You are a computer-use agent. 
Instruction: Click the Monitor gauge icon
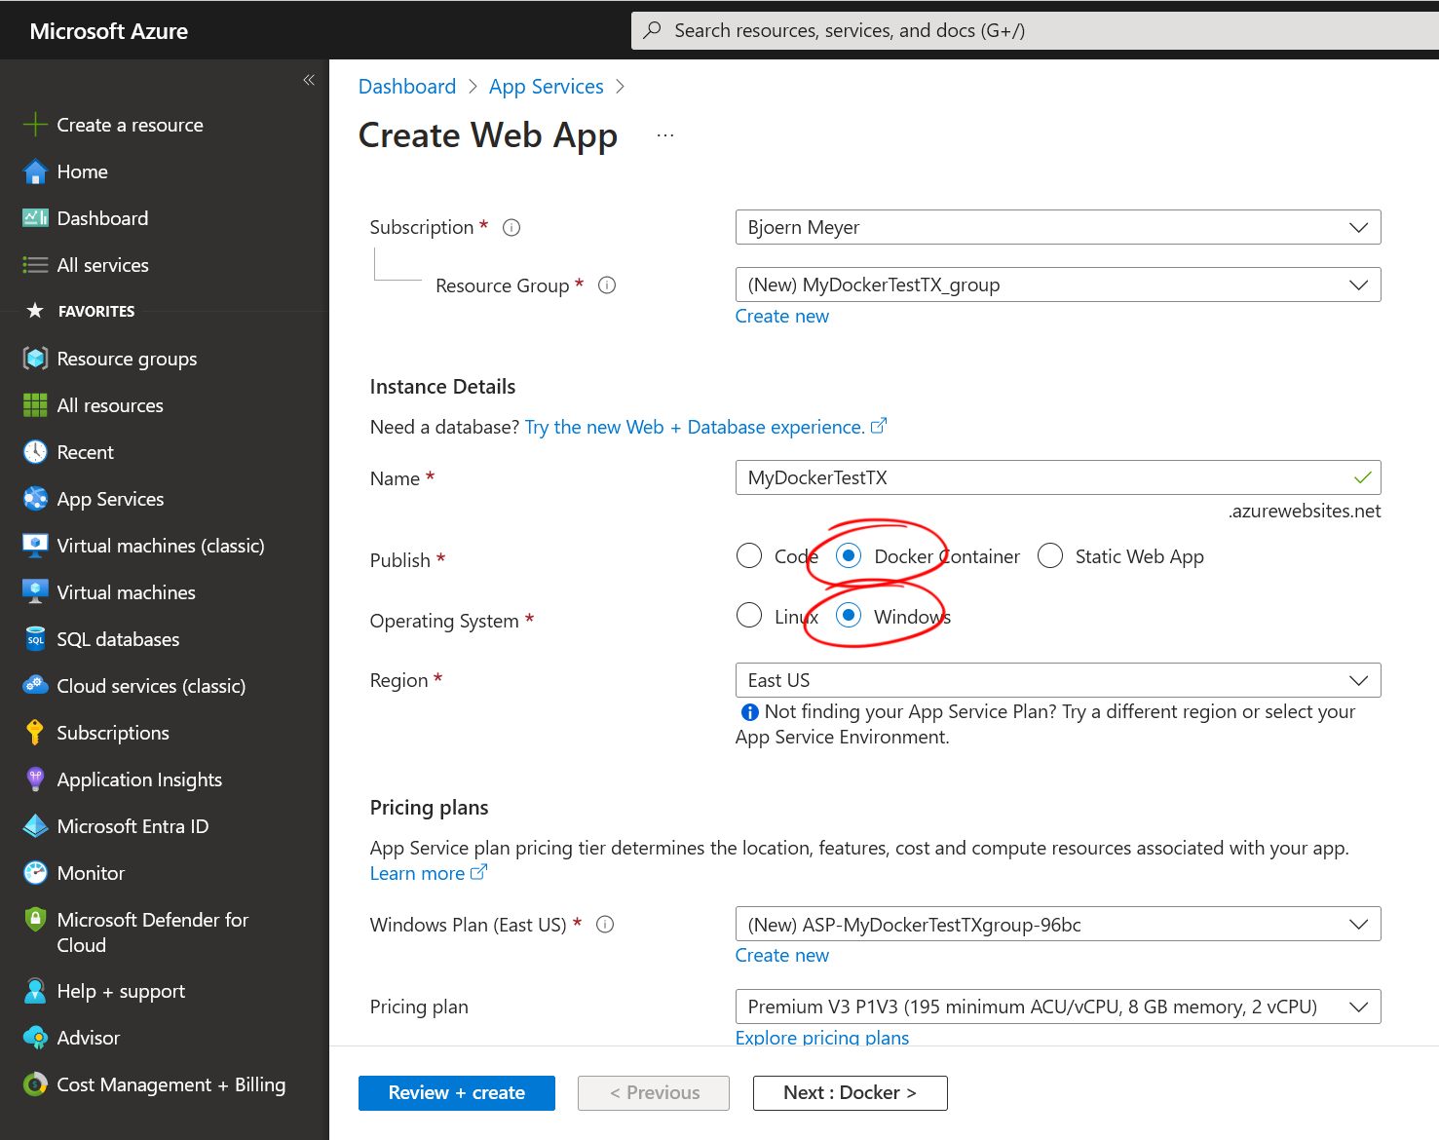35,873
